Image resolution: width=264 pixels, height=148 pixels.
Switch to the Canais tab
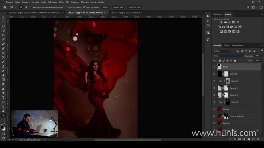coord(226,45)
